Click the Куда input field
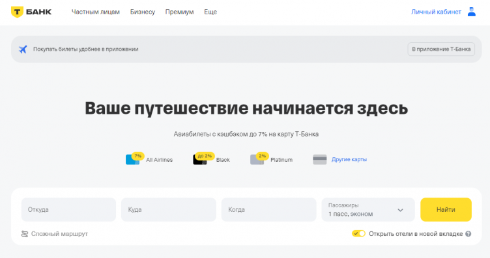Image resolution: width=490 pixels, height=258 pixels. pos(168,210)
